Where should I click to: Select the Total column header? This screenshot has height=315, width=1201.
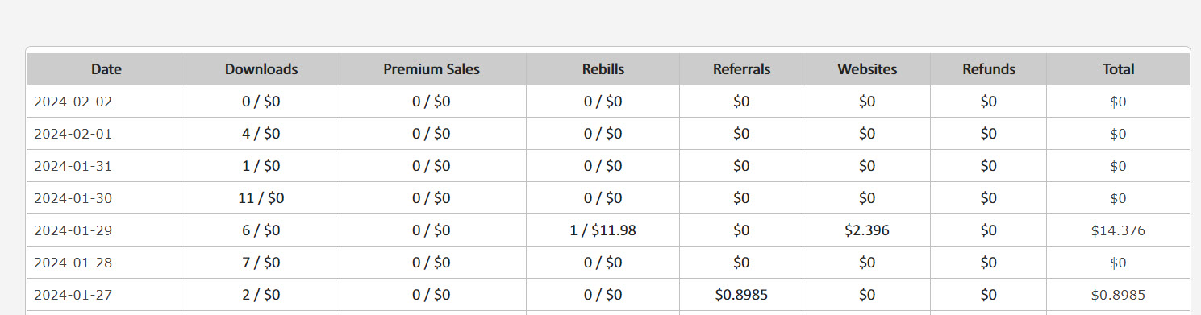(1119, 69)
